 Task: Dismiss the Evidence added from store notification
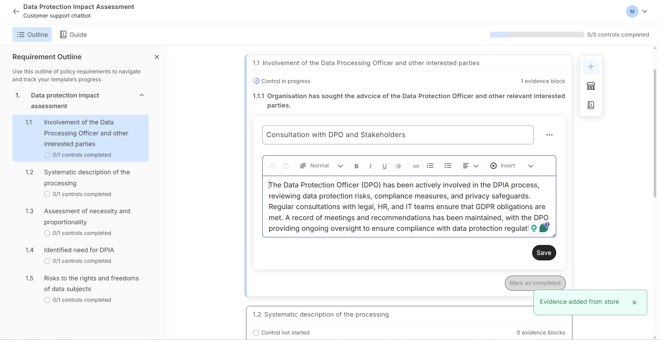(634, 302)
